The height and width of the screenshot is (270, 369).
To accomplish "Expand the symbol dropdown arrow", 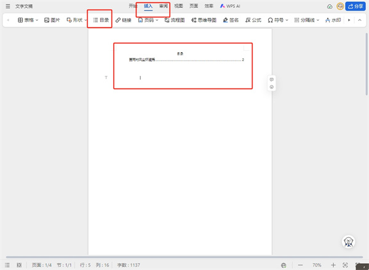I will click(287, 20).
